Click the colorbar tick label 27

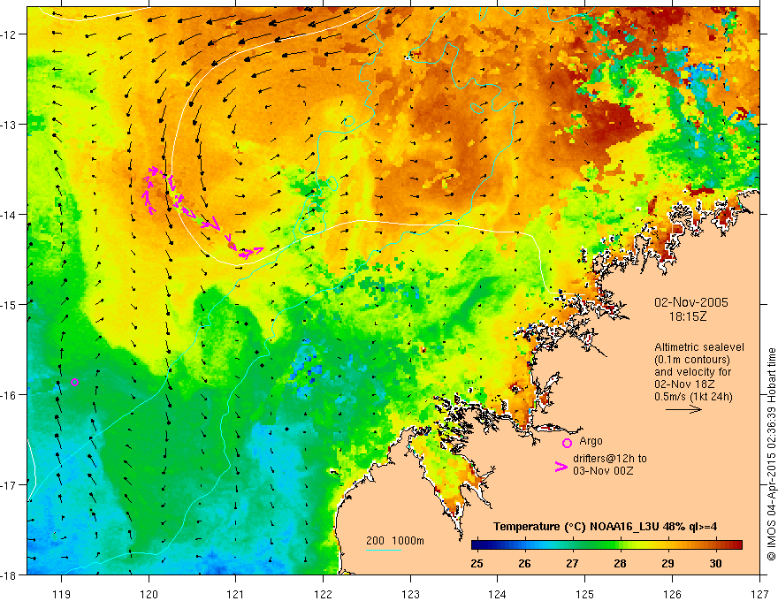[572, 563]
